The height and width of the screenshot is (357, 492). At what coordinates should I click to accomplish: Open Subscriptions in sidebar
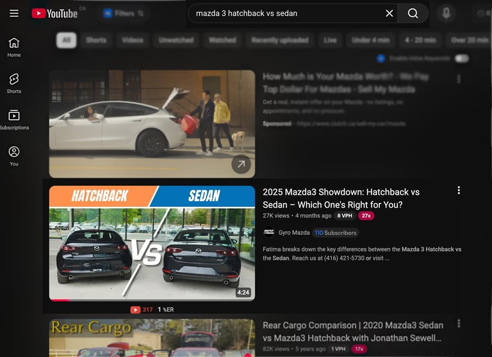click(14, 120)
